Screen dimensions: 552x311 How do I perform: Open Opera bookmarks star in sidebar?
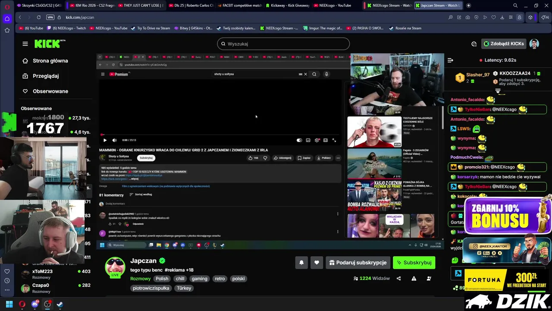pyautogui.click(x=7, y=30)
